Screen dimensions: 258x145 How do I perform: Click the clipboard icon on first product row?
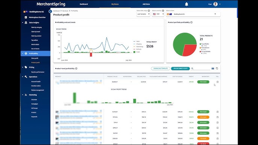click(x=217, y=82)
